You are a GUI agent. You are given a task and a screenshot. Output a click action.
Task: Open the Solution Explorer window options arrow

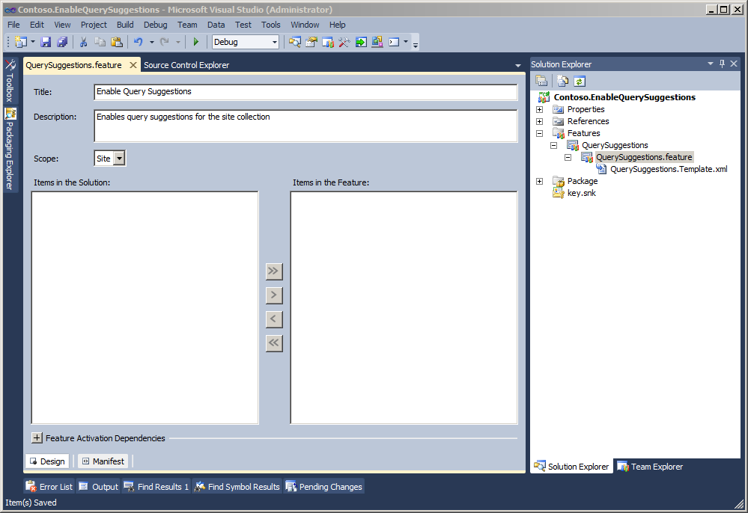pyautogui.click(x=711, y=64)
